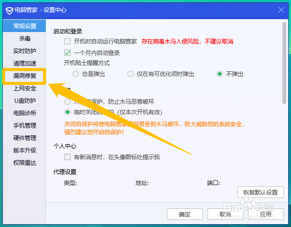Open 硬件管理 settings tab

click(24, 138)
